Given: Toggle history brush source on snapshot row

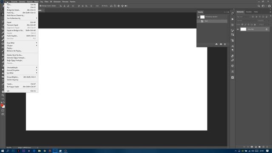Looking at the screenshot, I should pos(198,17).
